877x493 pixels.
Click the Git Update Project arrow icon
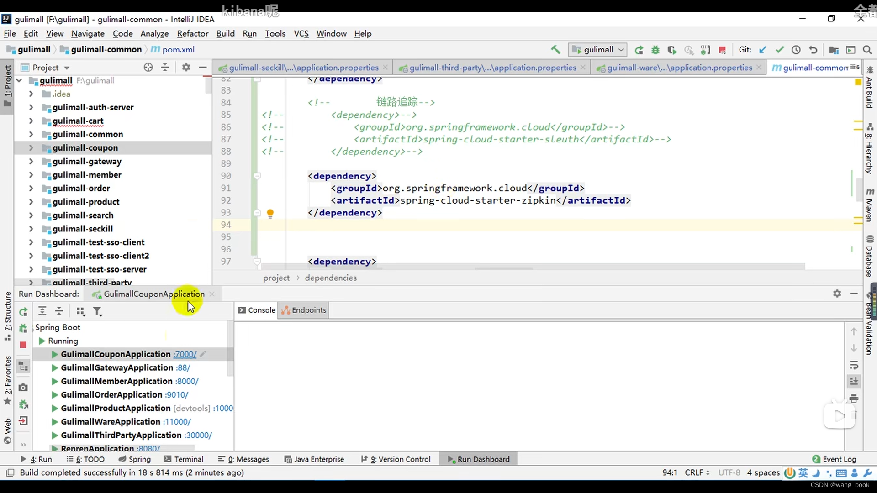[763, 50]
